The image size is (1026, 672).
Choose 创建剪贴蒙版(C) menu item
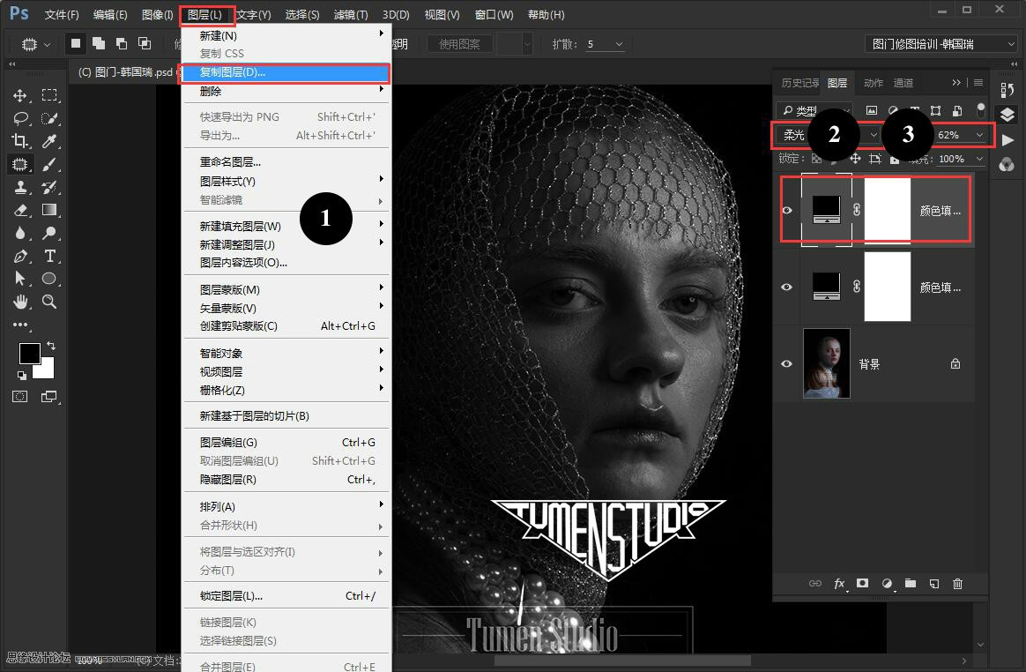[286, 325]
